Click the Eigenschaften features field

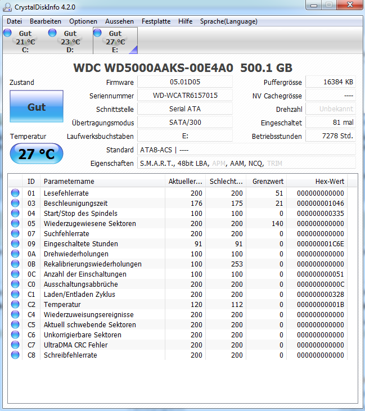[246, 164]
